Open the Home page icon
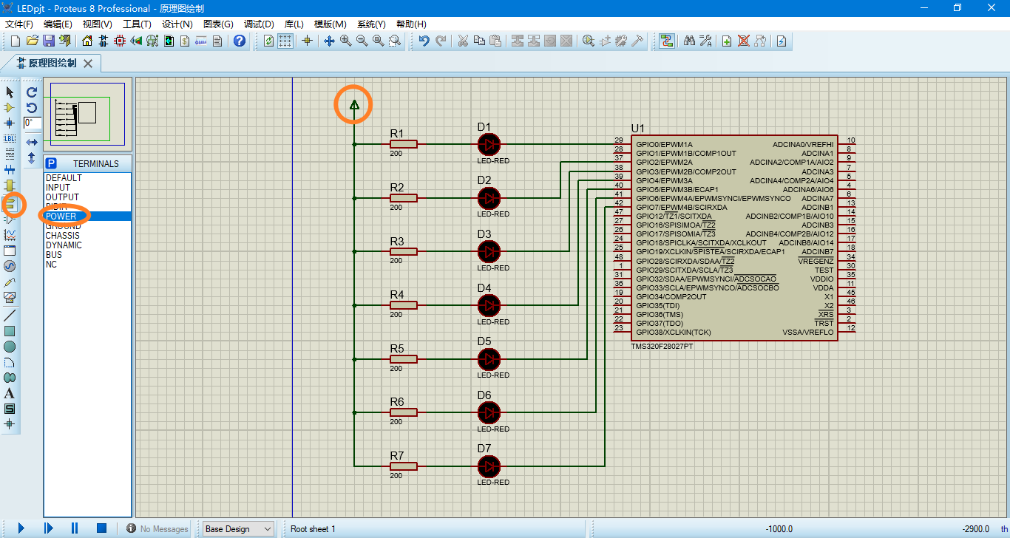1010x538 pixels. tap(87, 41)
